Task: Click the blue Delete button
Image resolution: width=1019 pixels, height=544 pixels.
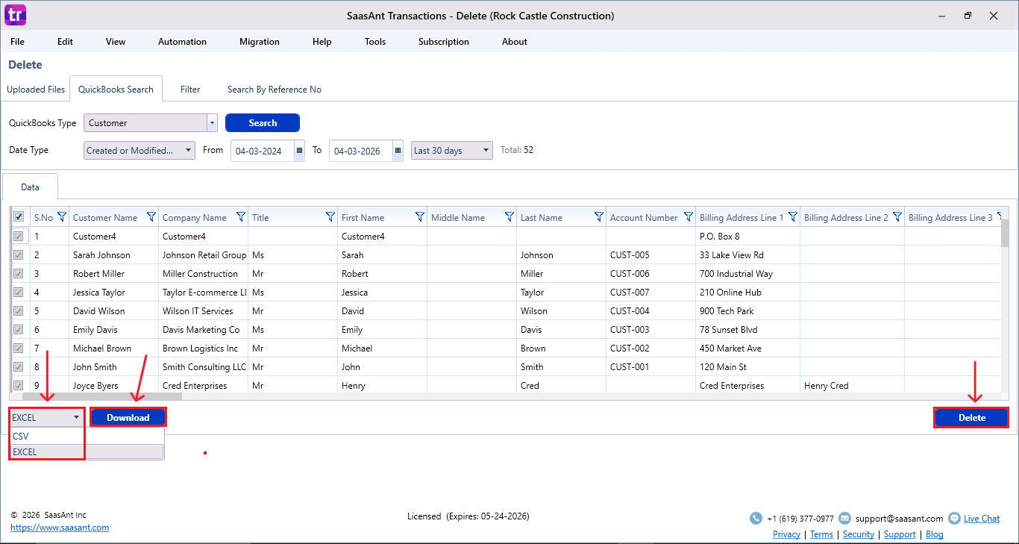Action: pos(971,418)
